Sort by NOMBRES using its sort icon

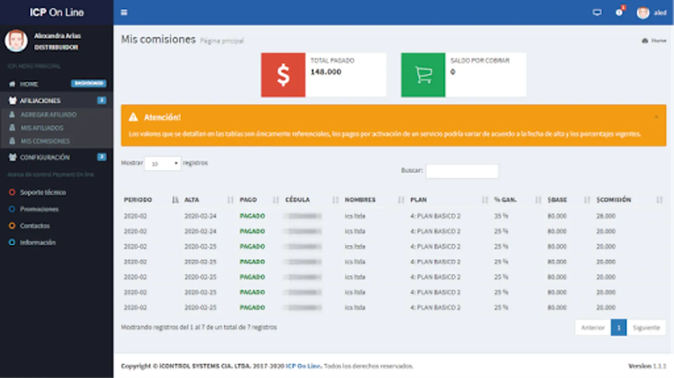pyautogui.click(x=401, y=200)
